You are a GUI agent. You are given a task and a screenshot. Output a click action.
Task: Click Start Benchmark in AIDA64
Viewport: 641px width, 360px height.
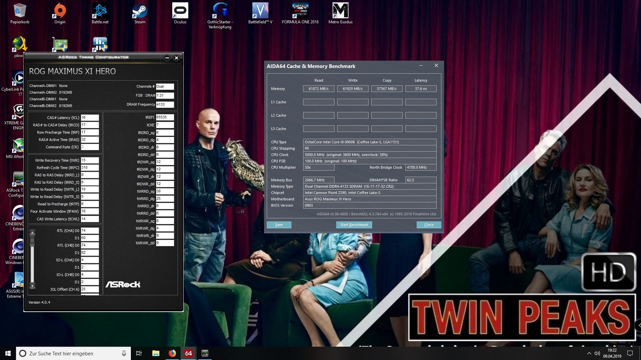[x=354, y=225]
